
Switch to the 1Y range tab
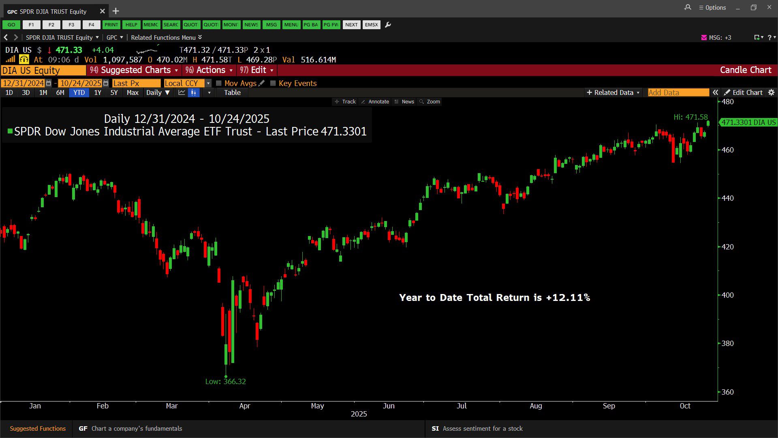[98, 92]
